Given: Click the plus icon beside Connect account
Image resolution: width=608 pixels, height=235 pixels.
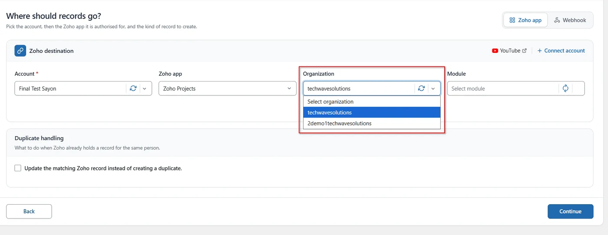Looking at the screenshot, I should coord(540,51).
